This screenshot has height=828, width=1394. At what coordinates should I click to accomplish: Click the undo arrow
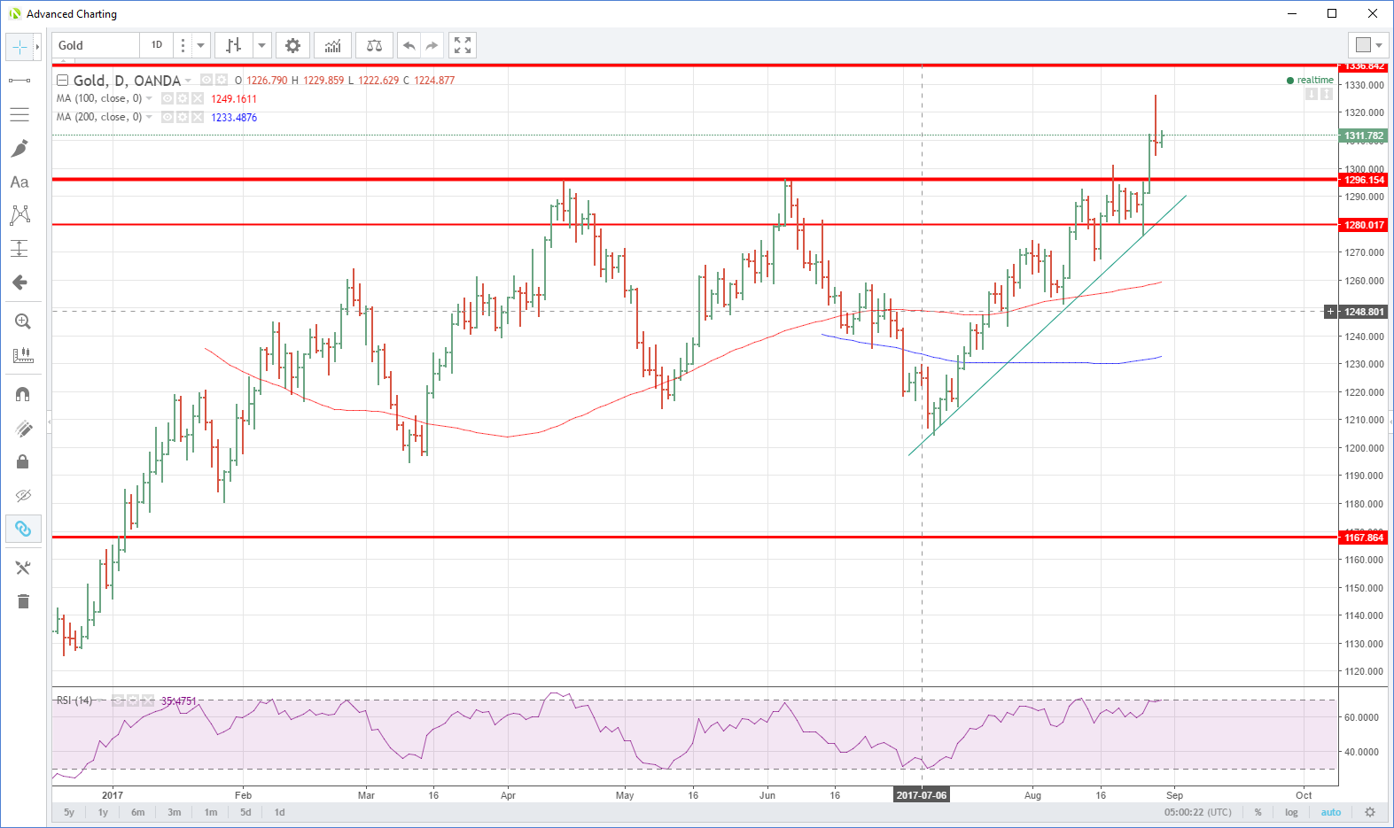tap(409, 45)
